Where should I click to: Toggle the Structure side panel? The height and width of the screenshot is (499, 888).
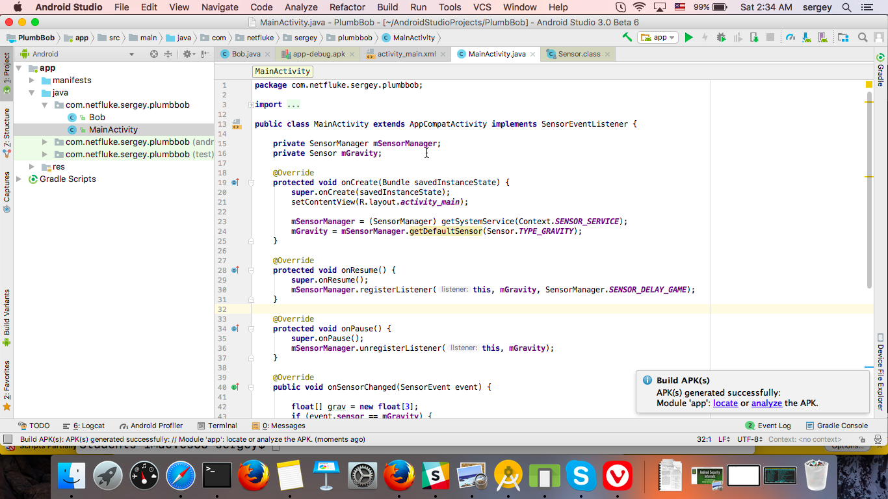click(x=7, y=133)
